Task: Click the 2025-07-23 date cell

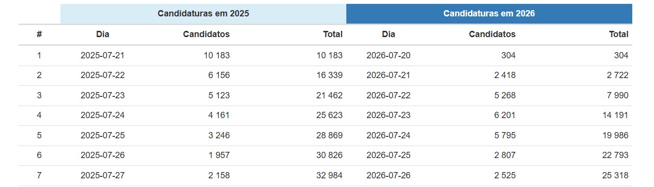Action: pyautogui.click(x=102, y=95)
